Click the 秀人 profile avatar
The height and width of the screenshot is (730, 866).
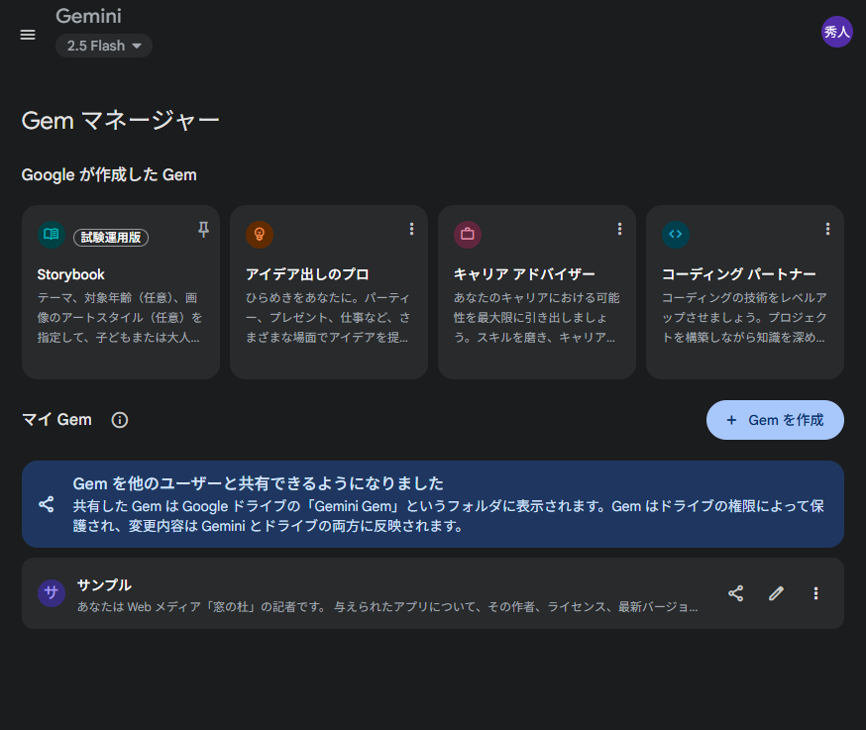coord(836,31)
